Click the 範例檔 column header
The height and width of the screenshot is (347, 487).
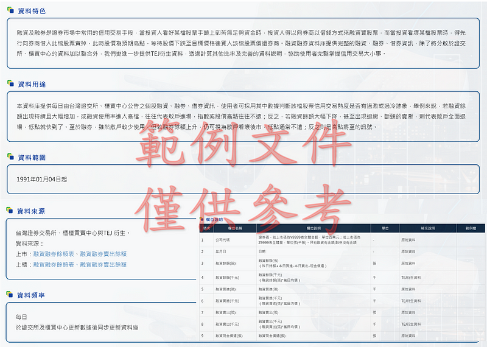coord(471,228)
